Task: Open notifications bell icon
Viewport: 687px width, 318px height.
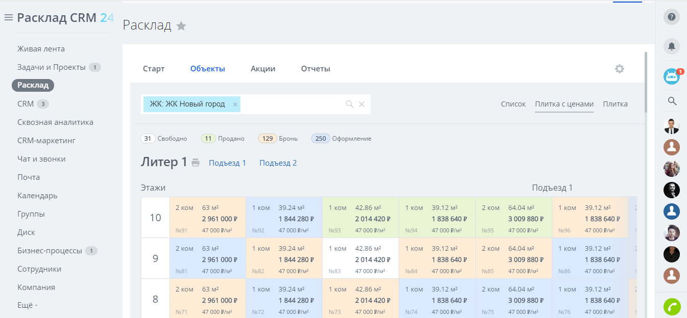Action: coord(672,46)
